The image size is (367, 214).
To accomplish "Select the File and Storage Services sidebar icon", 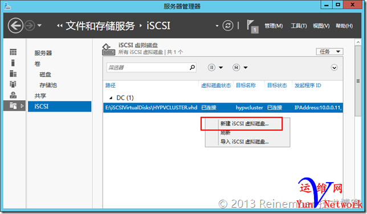I will (x=13, y=106).
